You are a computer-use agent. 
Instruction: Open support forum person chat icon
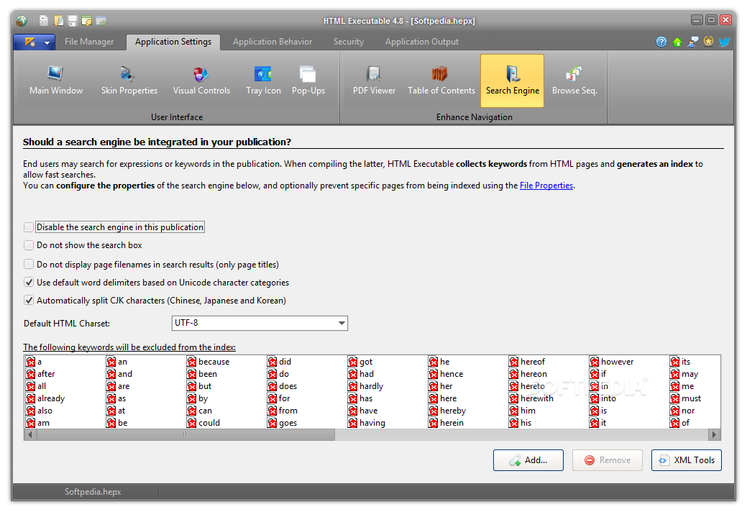pyautogui.click(x=693, y=42)
